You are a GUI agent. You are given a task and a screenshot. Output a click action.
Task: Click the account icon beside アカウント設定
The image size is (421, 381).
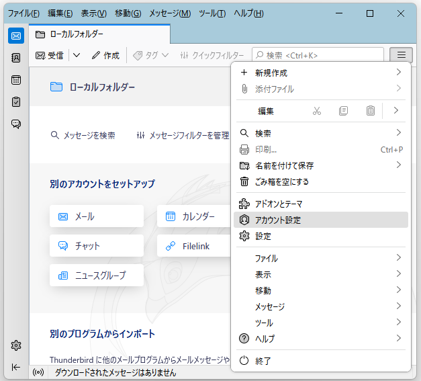(x=244, y=220)
